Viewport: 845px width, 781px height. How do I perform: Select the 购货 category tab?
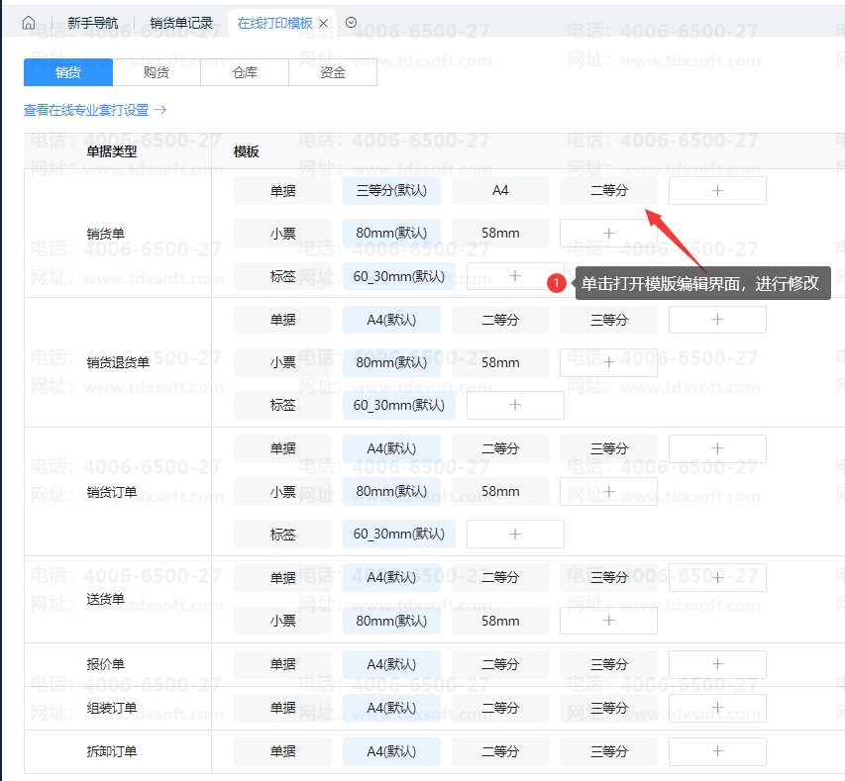pyautogui.click(x=157, y=72)
